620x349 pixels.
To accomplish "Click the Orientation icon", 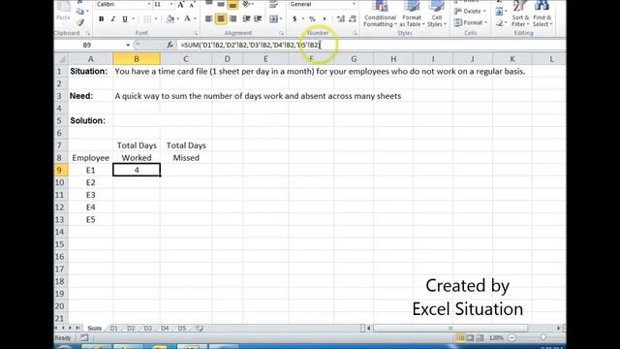I will coord(247,5).
